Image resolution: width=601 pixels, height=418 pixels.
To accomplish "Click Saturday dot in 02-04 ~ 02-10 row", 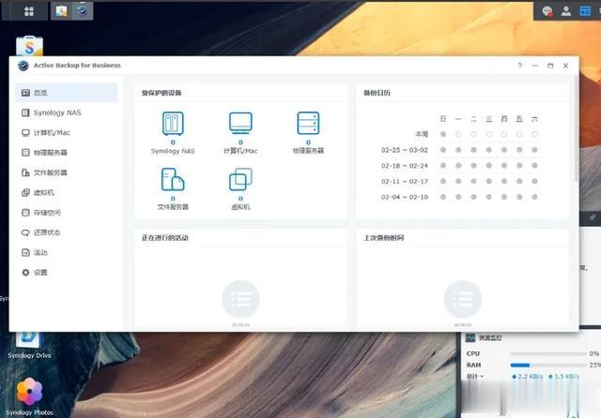I will coord(534,197).
